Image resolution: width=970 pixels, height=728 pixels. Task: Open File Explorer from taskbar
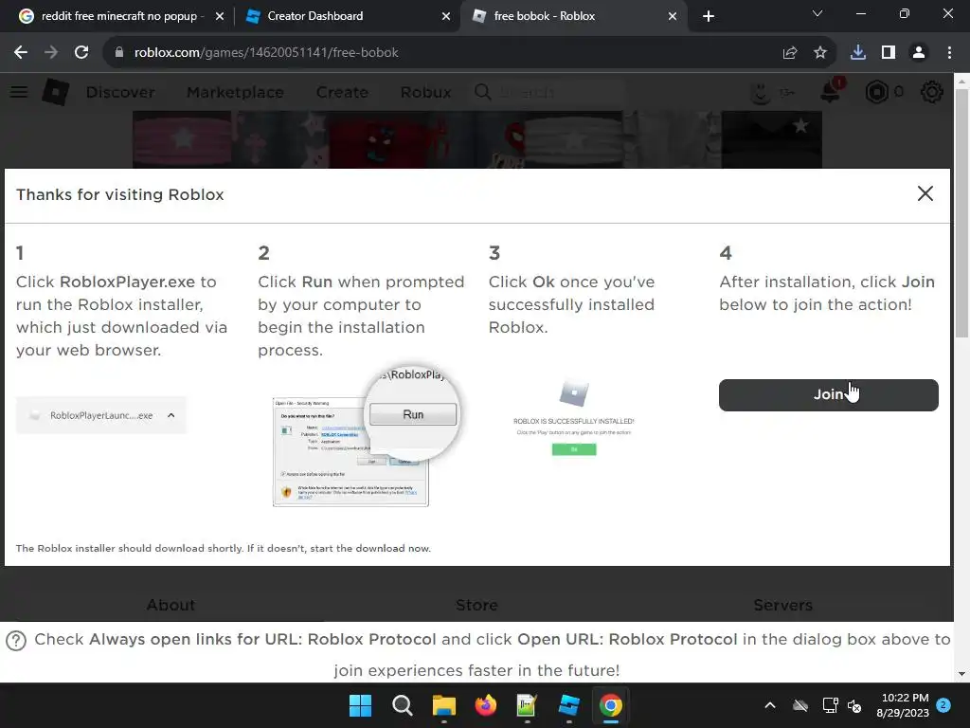443,705
